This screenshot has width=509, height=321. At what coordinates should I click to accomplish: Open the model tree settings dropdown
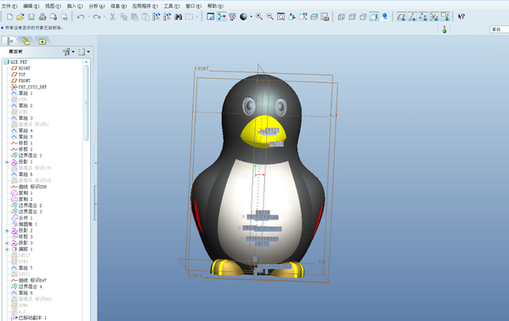coord(69,52)
